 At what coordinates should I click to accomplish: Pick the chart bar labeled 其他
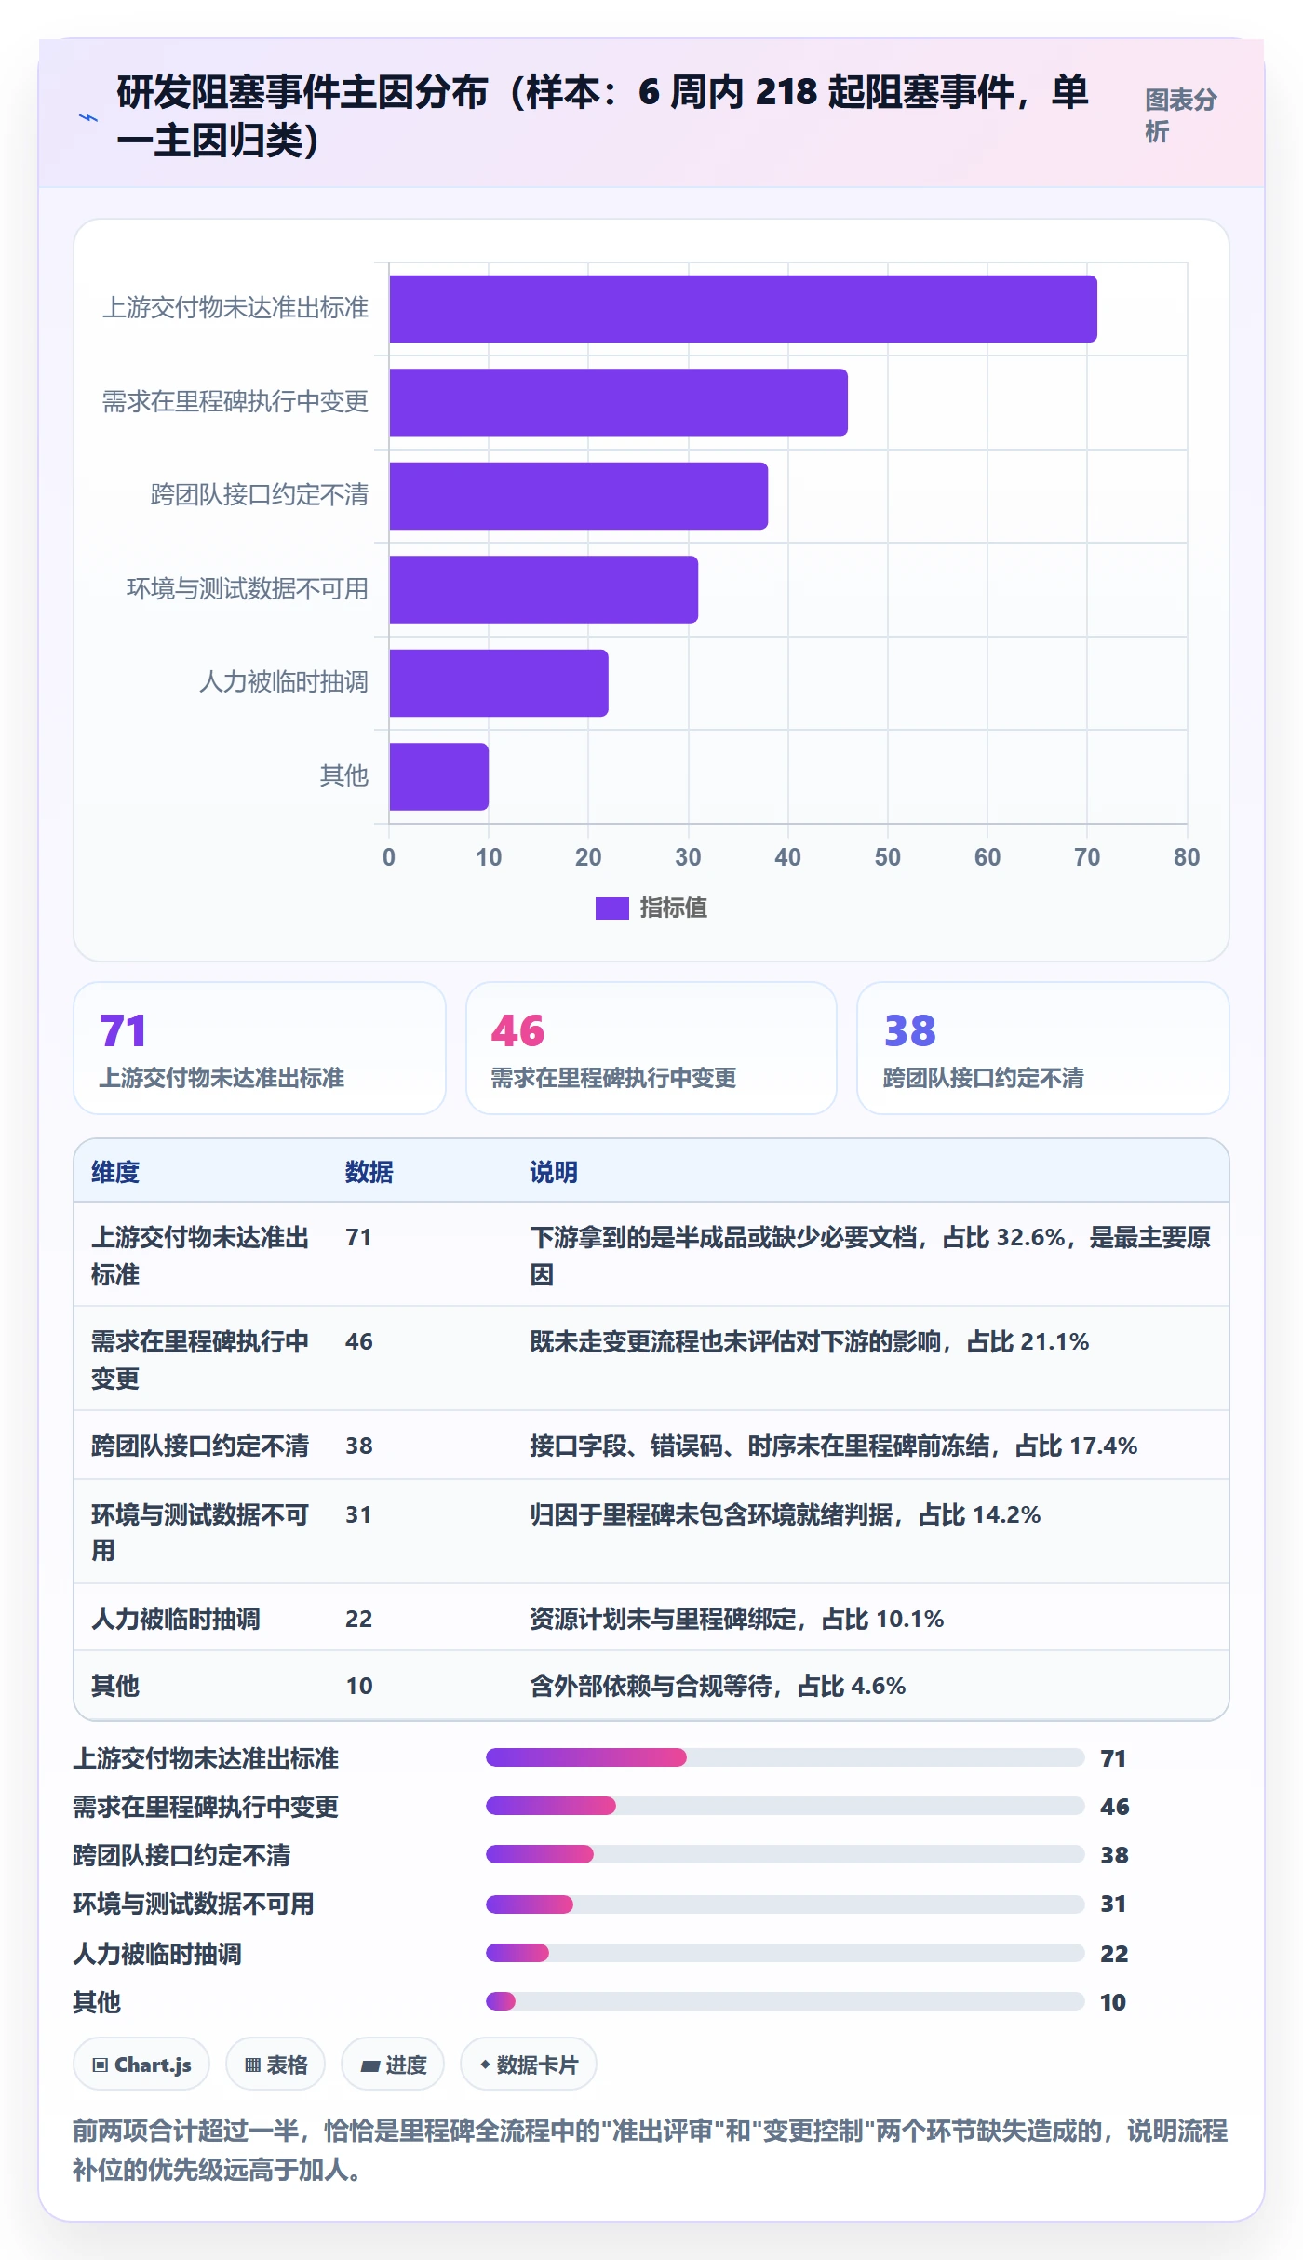click(x=438, y=776)
